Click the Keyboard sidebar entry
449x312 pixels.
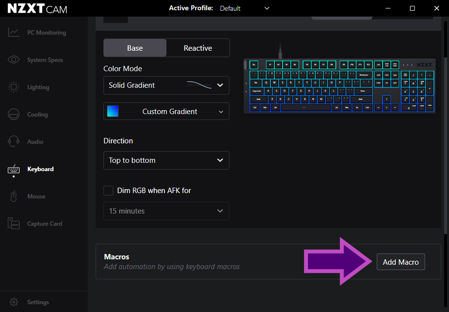pyautogui.click(x=40, y=169)
